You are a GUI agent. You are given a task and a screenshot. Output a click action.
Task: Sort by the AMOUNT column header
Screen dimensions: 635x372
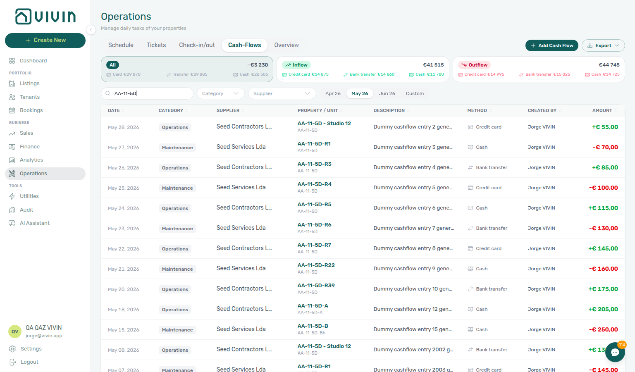604,110
